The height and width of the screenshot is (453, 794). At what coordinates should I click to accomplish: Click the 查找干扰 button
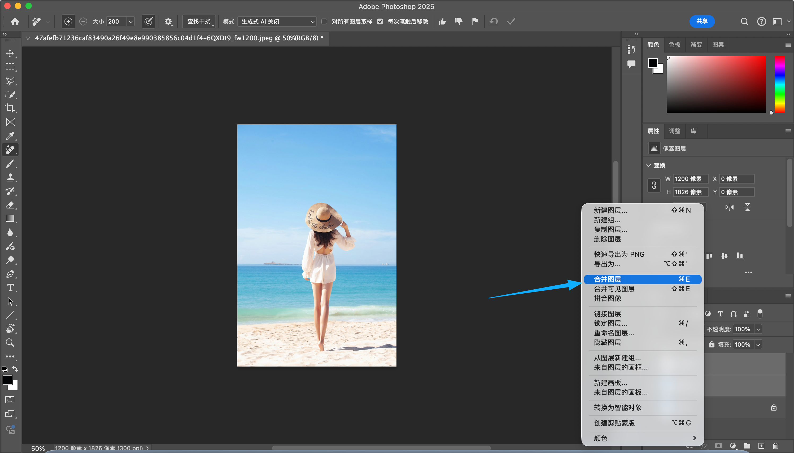[x=199, y=21]
